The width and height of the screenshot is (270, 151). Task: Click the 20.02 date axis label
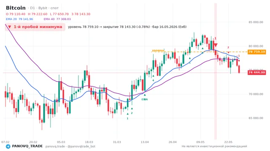(x=33, y=142)
